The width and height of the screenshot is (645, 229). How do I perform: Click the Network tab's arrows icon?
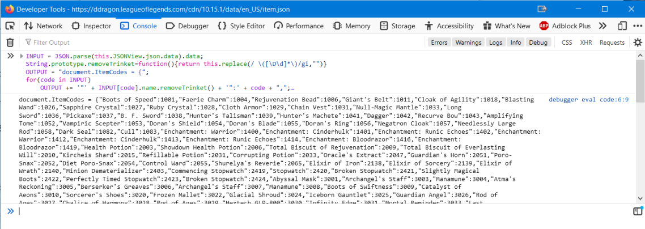(x=28, y=26)
